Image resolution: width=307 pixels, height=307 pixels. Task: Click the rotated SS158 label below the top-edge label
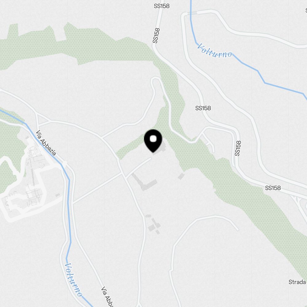tap(156, 36)
